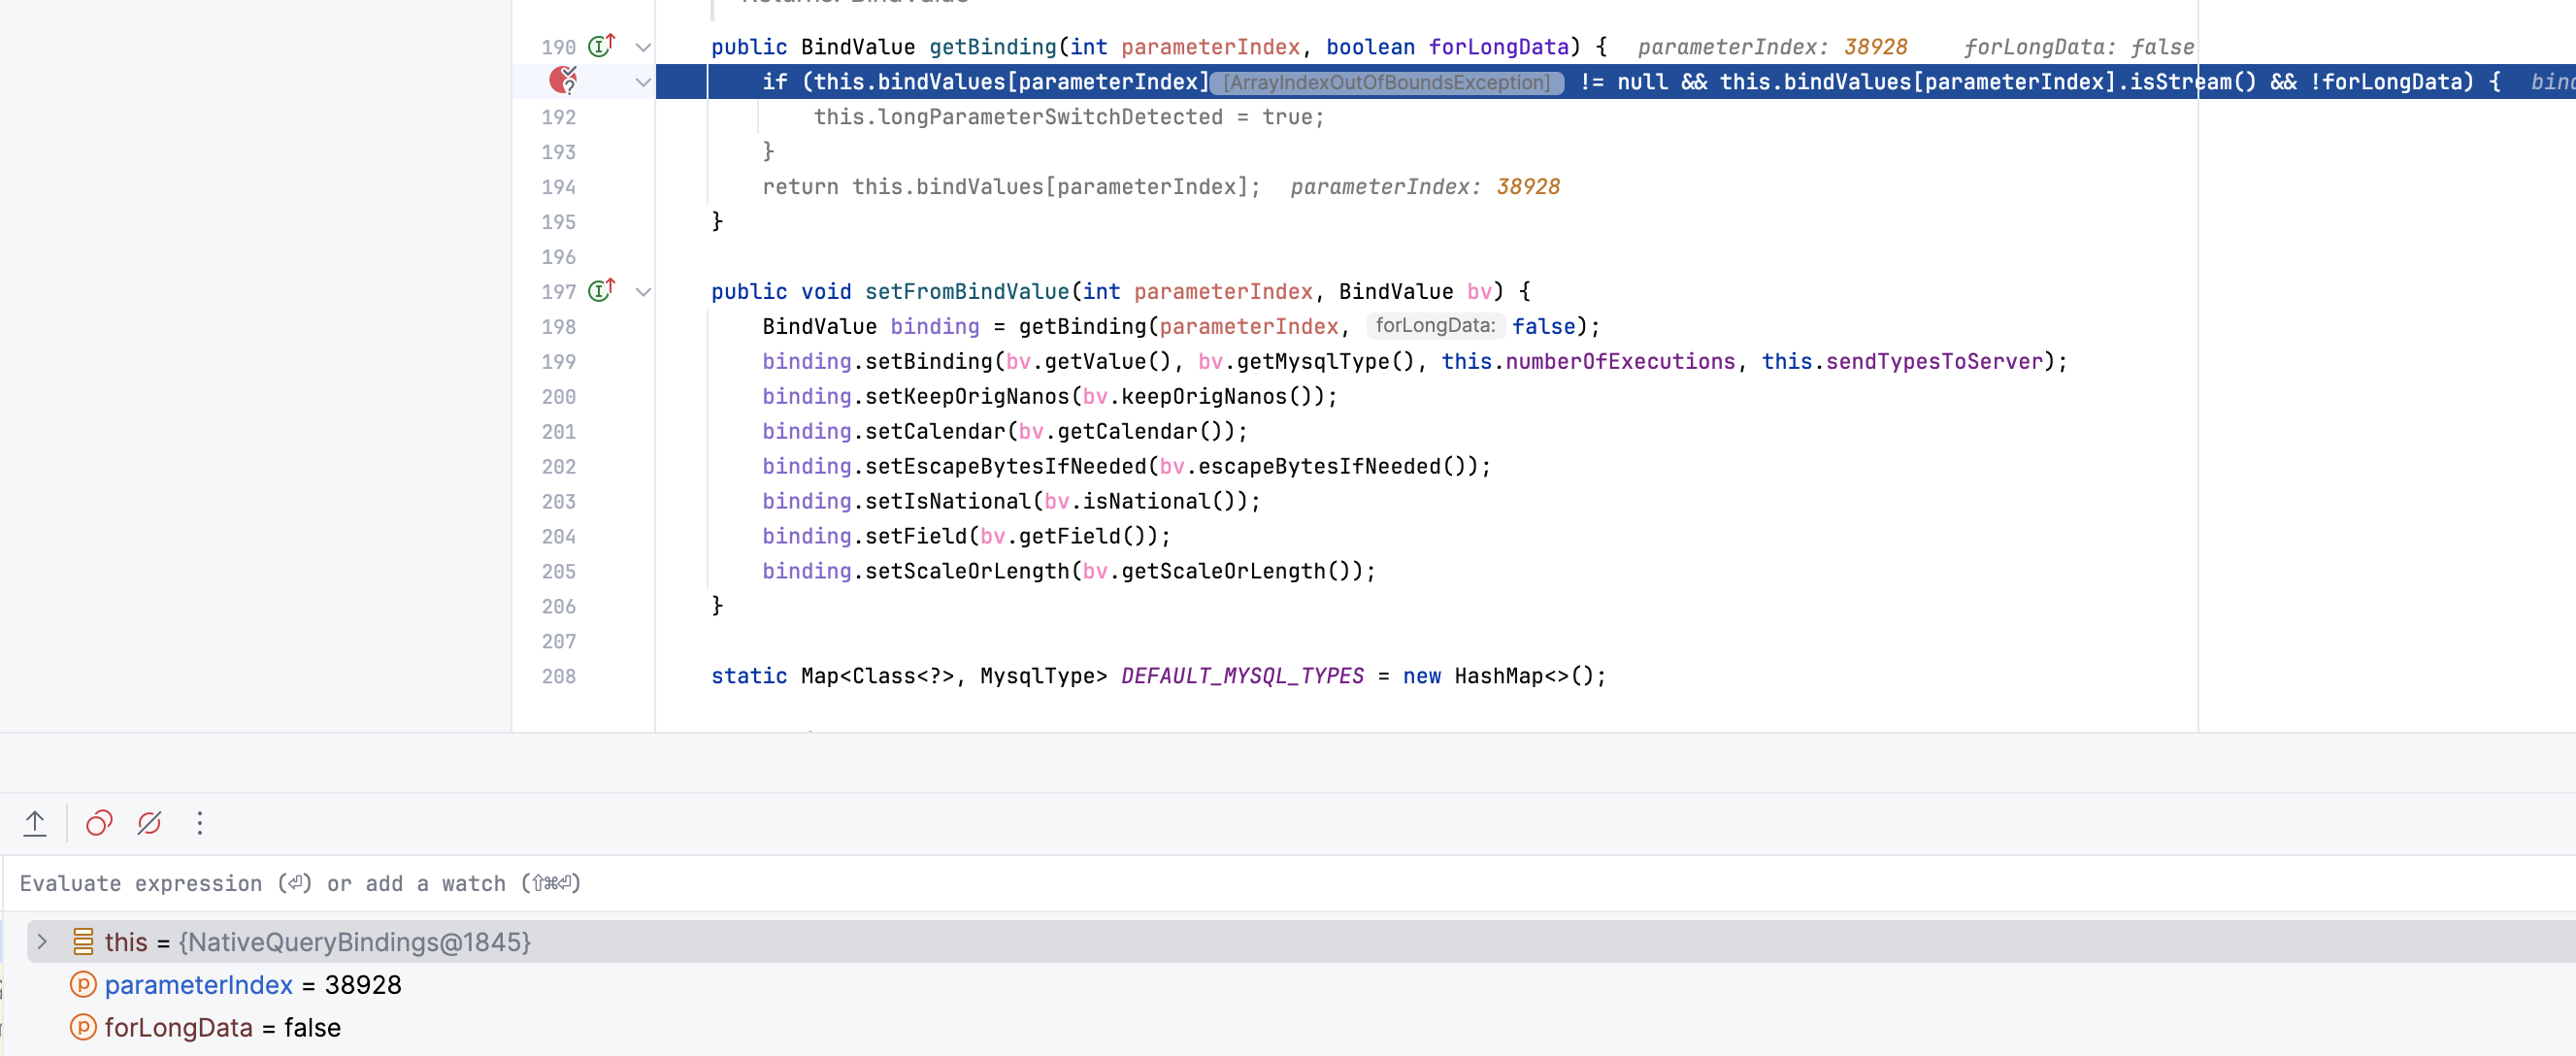Click the upload arrow icon in debug toolbar
The width and height of the screenshot is (2576, 1056).
coord(35,823)
